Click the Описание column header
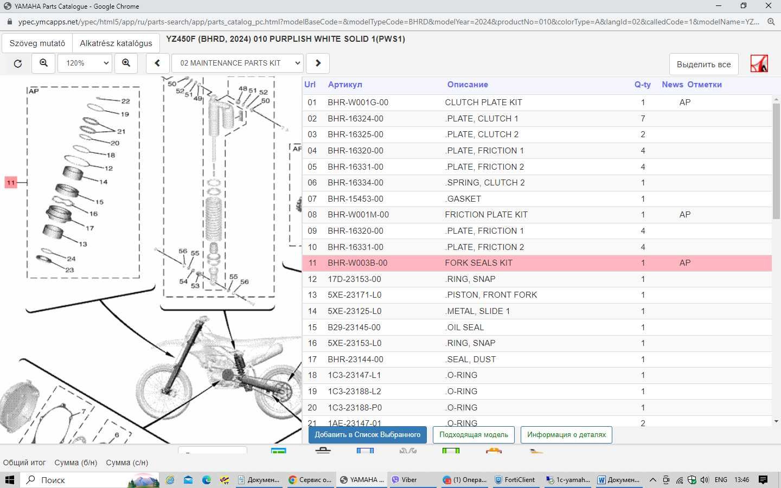 pos(468,85)
